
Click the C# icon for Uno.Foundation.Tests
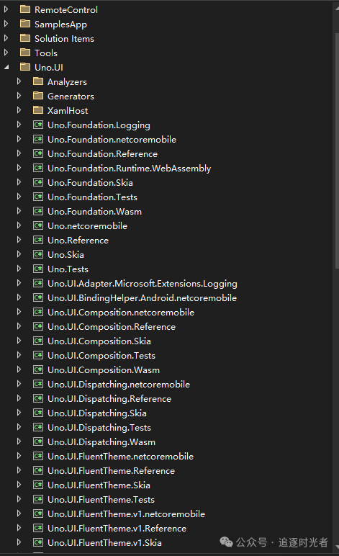coord(38,197)
